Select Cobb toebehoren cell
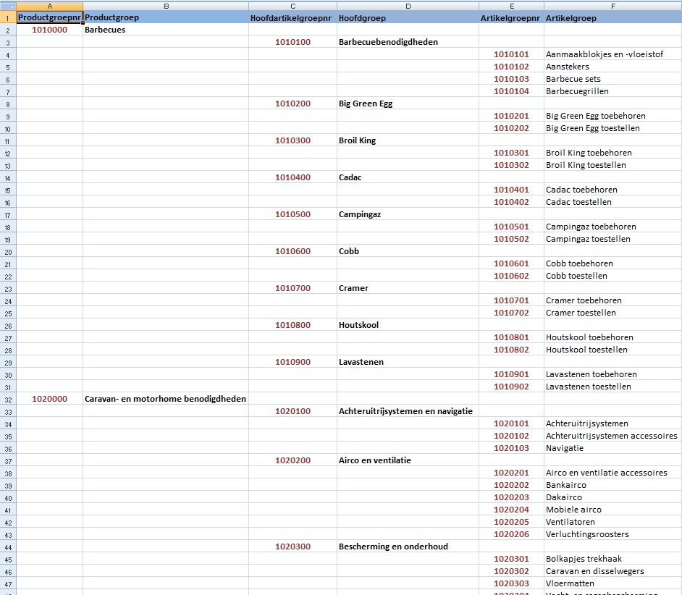 tap(612, 263)
